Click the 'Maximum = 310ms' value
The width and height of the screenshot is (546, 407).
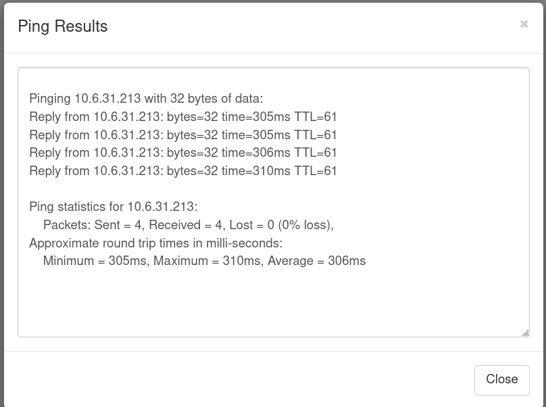click(x=207, y=261)
